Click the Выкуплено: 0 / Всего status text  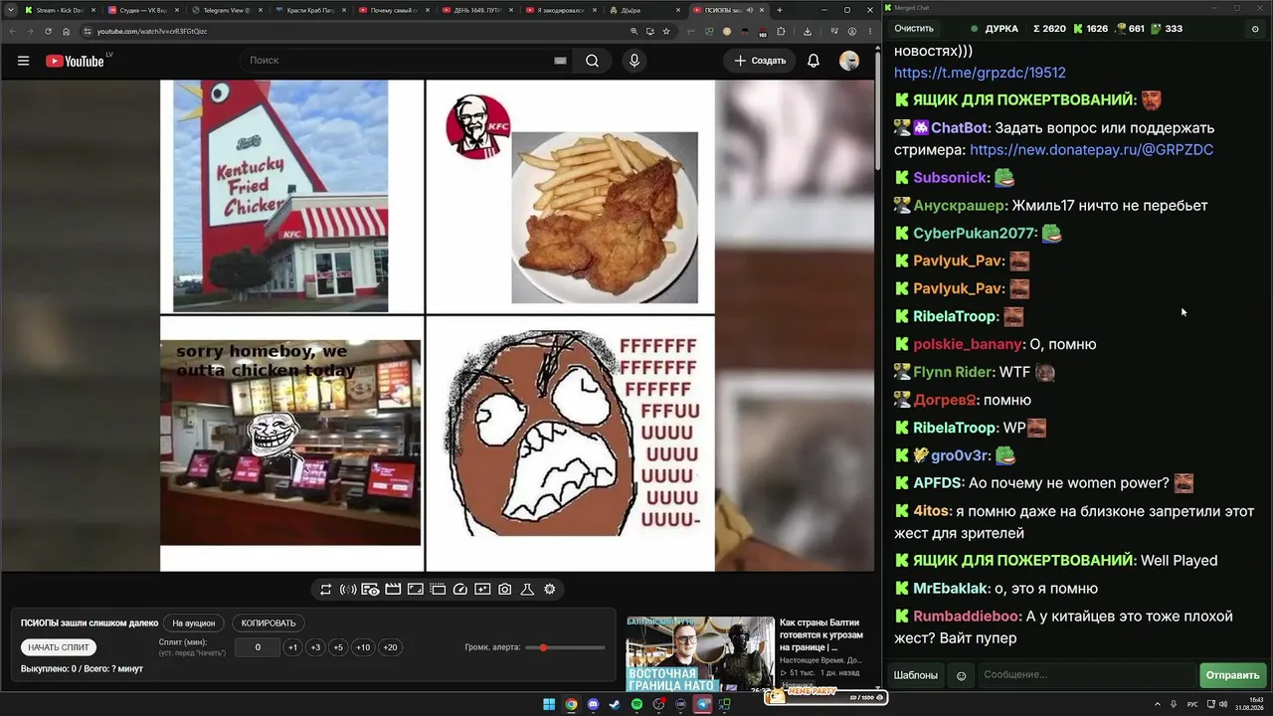click(x=82, y=669)
